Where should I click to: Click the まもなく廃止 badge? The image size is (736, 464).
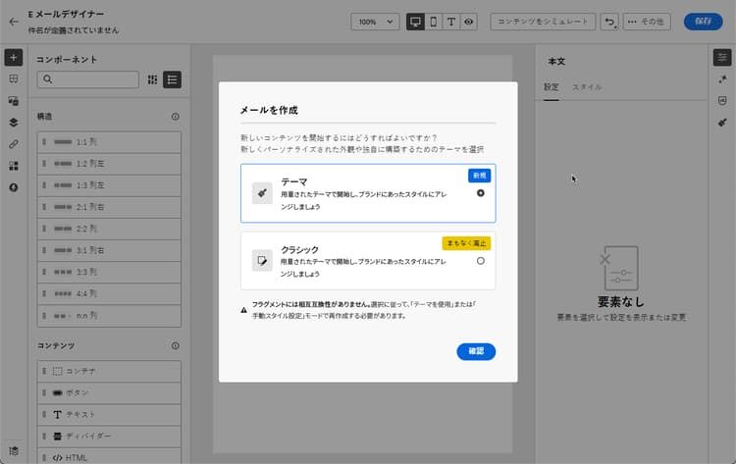click(466, 243)
